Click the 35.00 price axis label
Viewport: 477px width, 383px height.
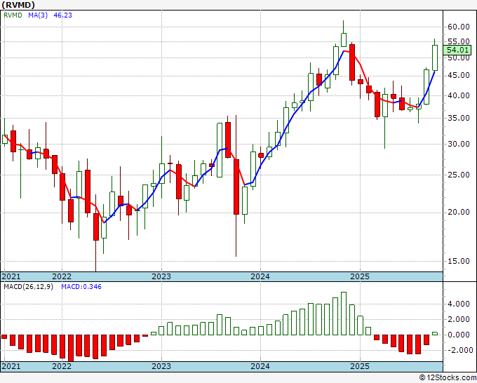pyautogui.click(x=459, y=118)
